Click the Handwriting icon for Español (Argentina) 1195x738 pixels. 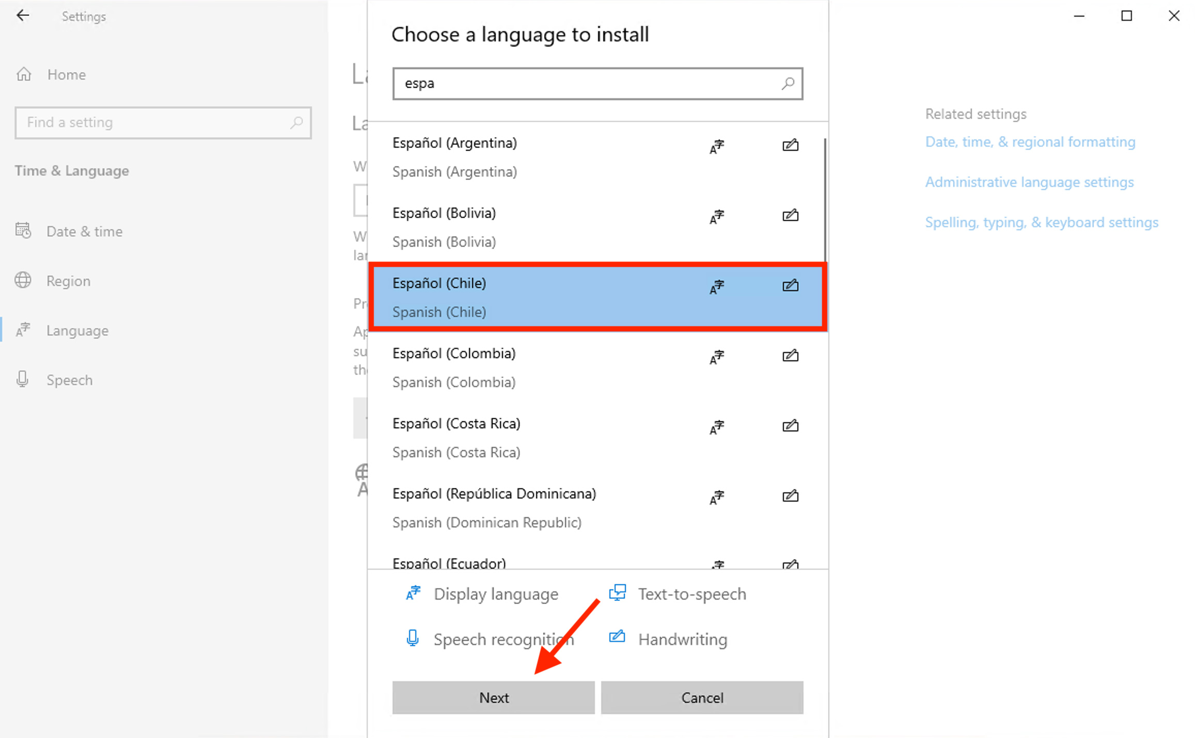[x=790, y=145]
